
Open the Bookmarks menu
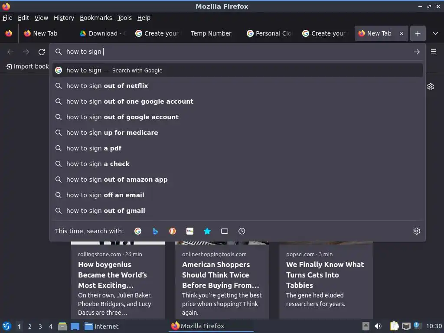[x=96, y=18]
